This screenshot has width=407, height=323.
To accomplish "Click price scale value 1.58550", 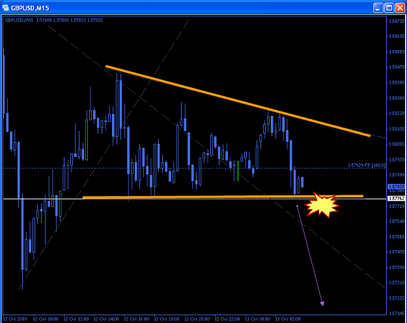I will click(x=397, y=52).
